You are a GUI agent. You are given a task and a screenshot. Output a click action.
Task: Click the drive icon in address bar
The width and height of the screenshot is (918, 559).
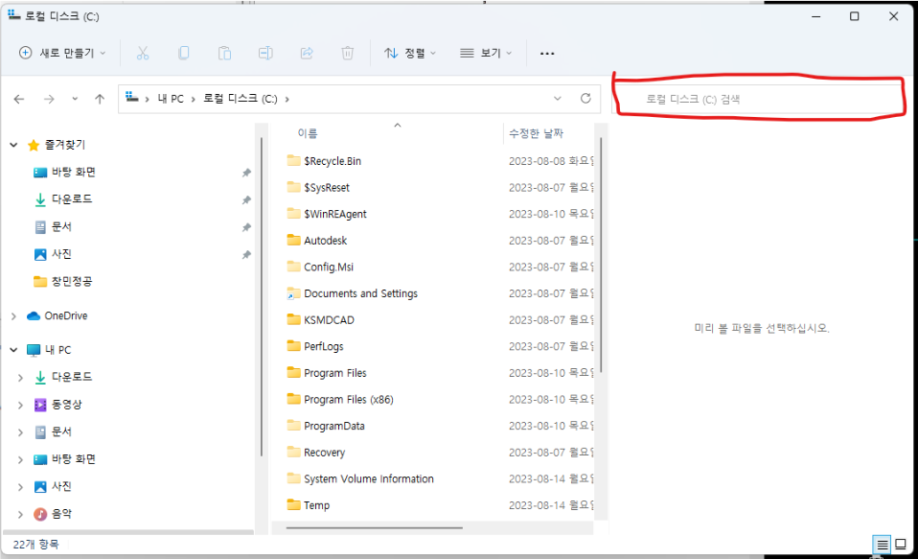pyautogui.click(x=132, y=97)
